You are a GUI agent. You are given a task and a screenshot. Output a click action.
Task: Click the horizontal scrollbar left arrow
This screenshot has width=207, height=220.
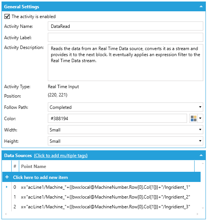(6, 214)
